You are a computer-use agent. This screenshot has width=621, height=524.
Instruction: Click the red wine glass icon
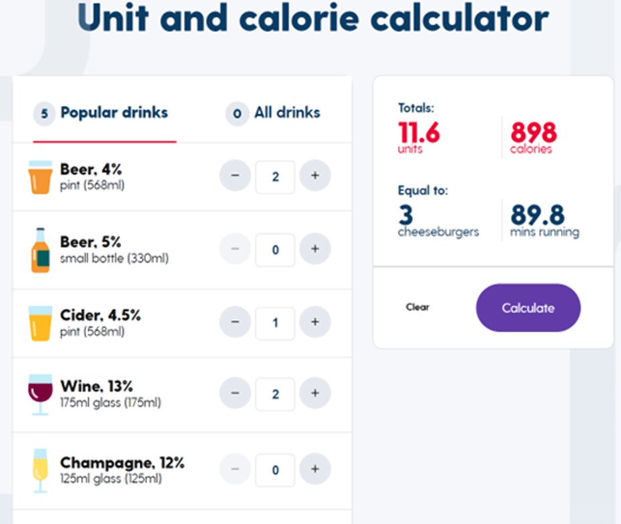coord(40,394)
